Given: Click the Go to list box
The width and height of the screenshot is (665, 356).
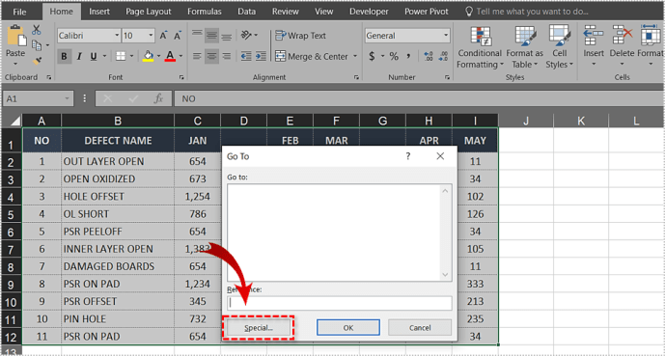Looking at the screenshot, I should click(x=340, y=233).
